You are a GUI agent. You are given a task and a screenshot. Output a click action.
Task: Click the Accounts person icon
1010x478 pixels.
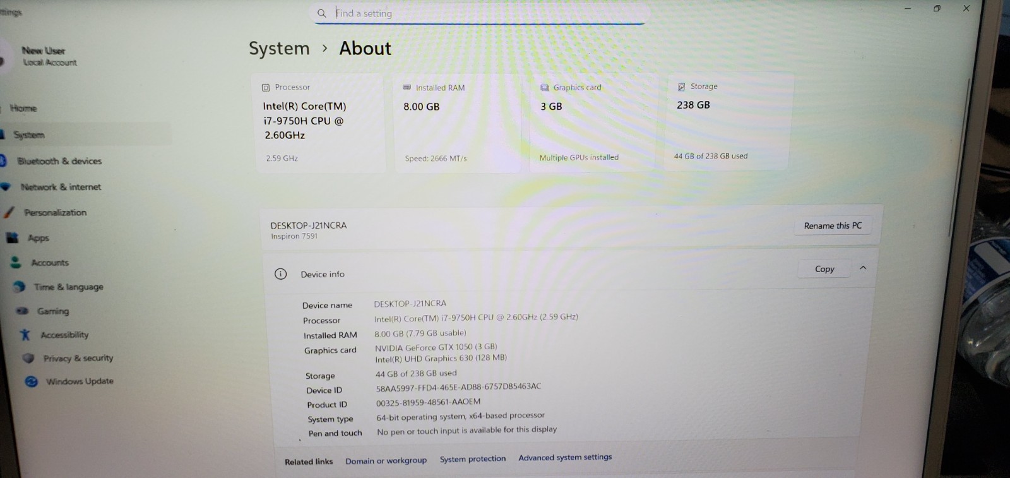point(16,262)
